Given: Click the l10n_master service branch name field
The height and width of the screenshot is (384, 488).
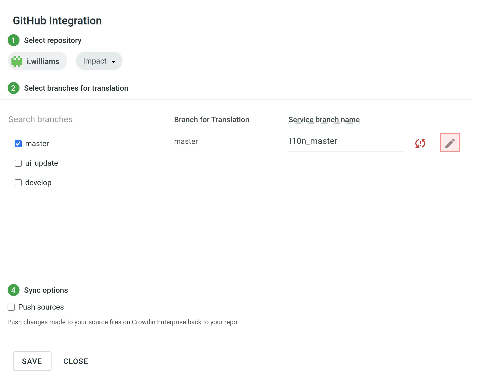Looking at the screenshot, I should 347,142.
